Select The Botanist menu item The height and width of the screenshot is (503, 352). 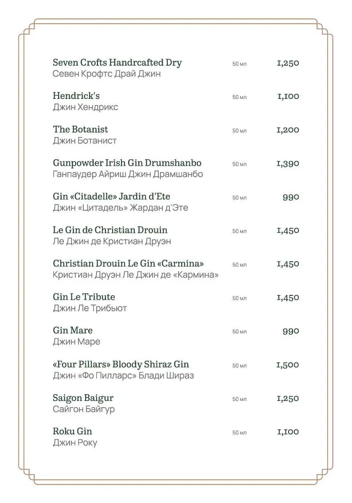pyautogui.click(x=81, y=129)
